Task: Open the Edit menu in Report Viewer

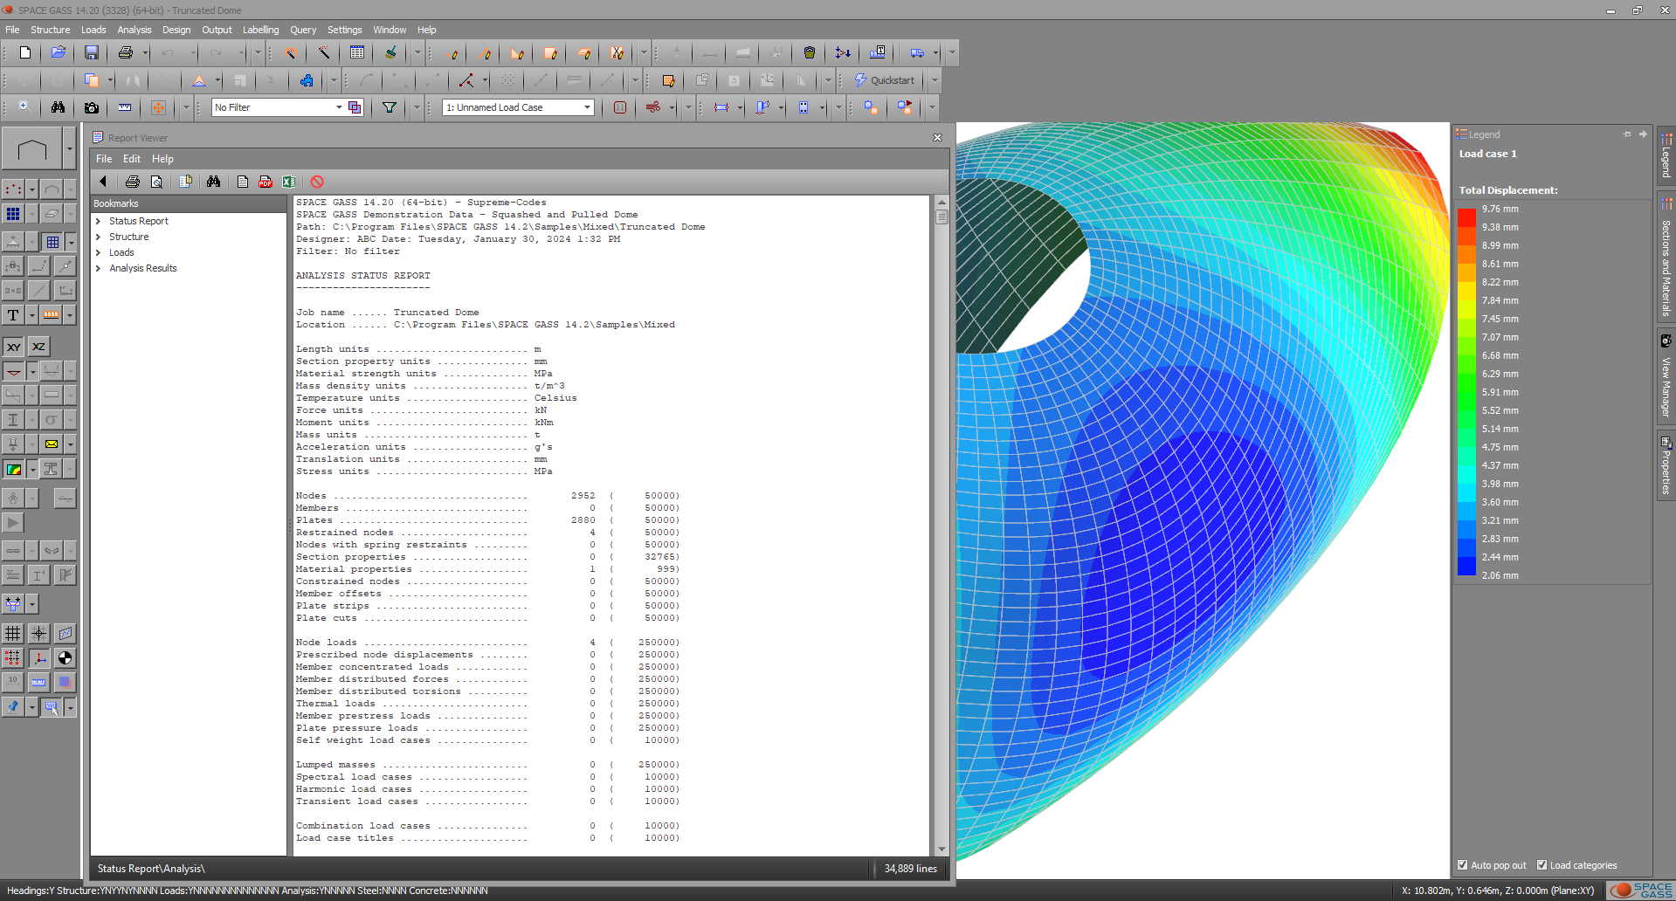Action: point(132,159)
